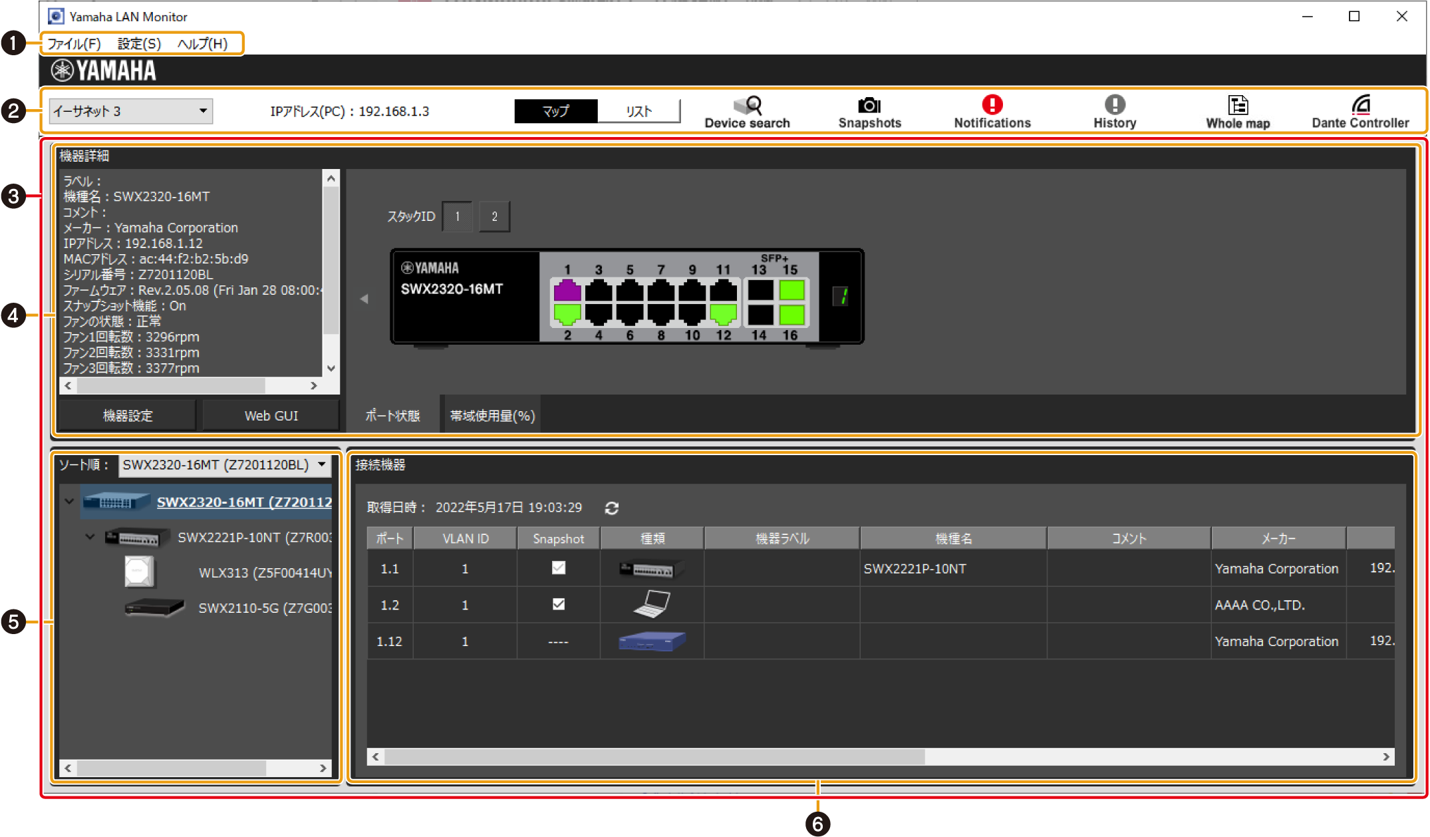The height and width of the screenshot is (837, 1430).
Task: Switch to the ポート状態 tab
Action: click(x=392, y=416)
